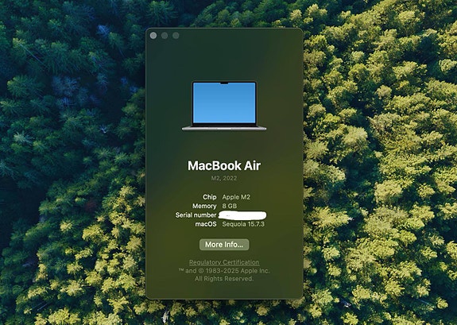457x325 pixels.
Task: Click the Serial number label
Action: pyautogui.click(x=196, y=215)
